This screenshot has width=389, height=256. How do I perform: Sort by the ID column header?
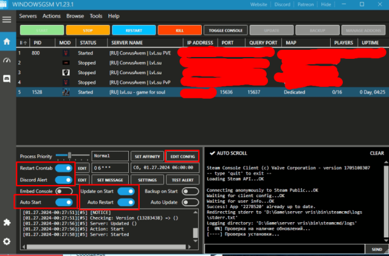tap(23, 43)
